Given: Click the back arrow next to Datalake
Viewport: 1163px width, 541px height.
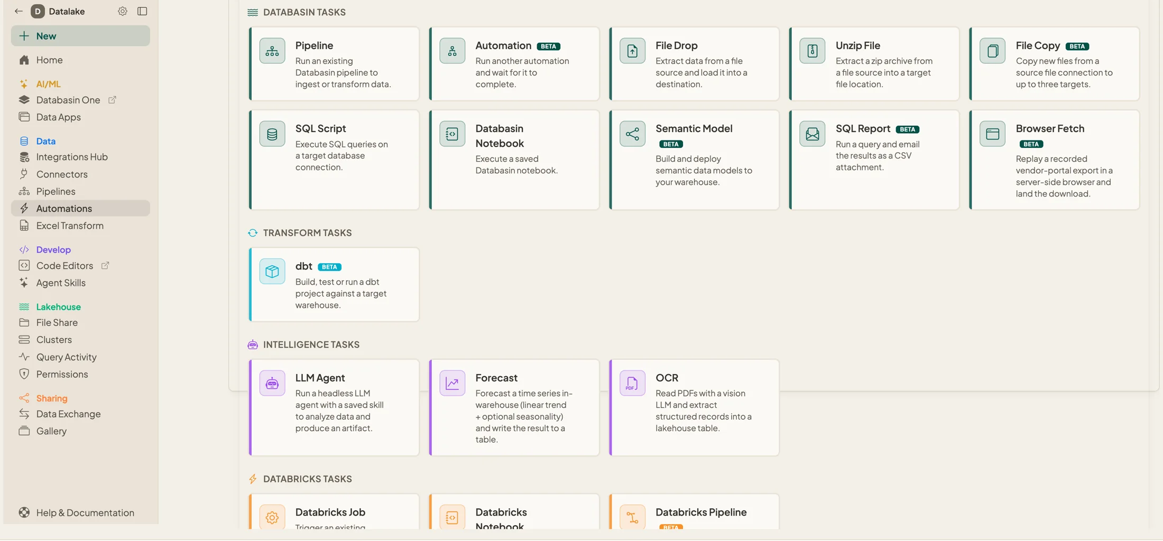Looking at the screenshot, I should pyautogui.click(x=19, y=11).
